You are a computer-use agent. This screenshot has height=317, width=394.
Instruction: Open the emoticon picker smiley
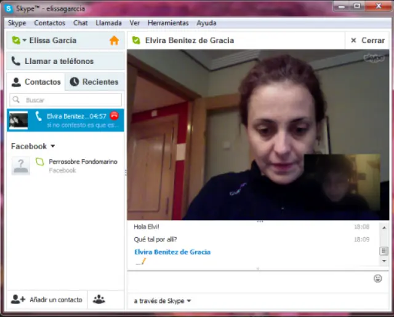(377, 278)
